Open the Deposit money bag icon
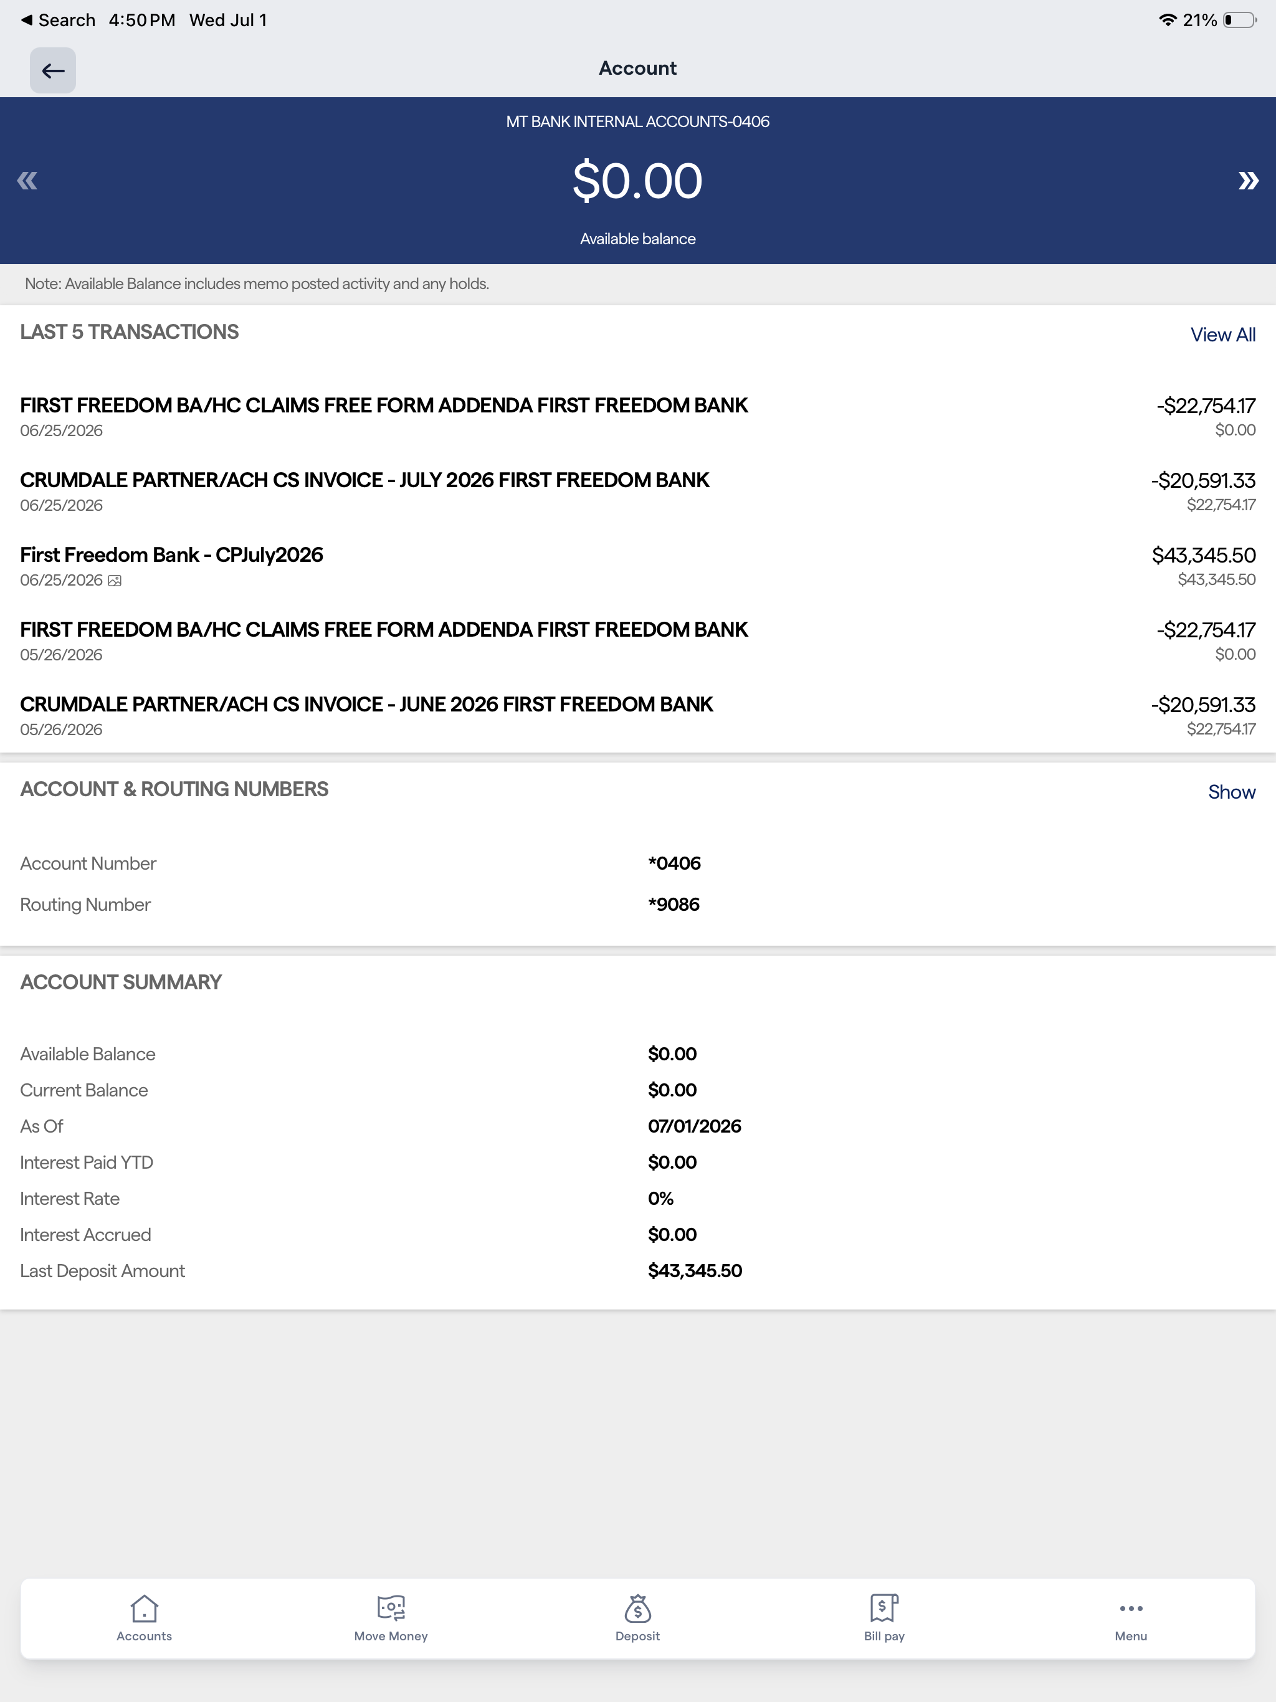Image resolution: width=1276 pixels, height=1702 pixels. 637,1607
